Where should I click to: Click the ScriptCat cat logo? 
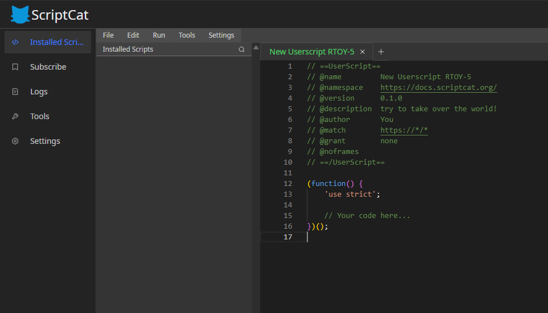click(x=20, y=15)
